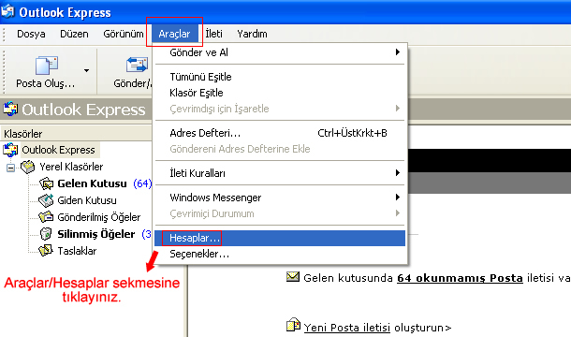Open Giden Kutusu folder
The width and height of the screenshot is (571, 337).
pyautogui.click(x=87, y=200)
